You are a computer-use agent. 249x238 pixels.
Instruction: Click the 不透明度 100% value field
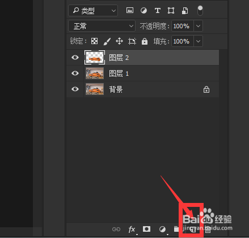pyautogui.click(x=182, y=26)
